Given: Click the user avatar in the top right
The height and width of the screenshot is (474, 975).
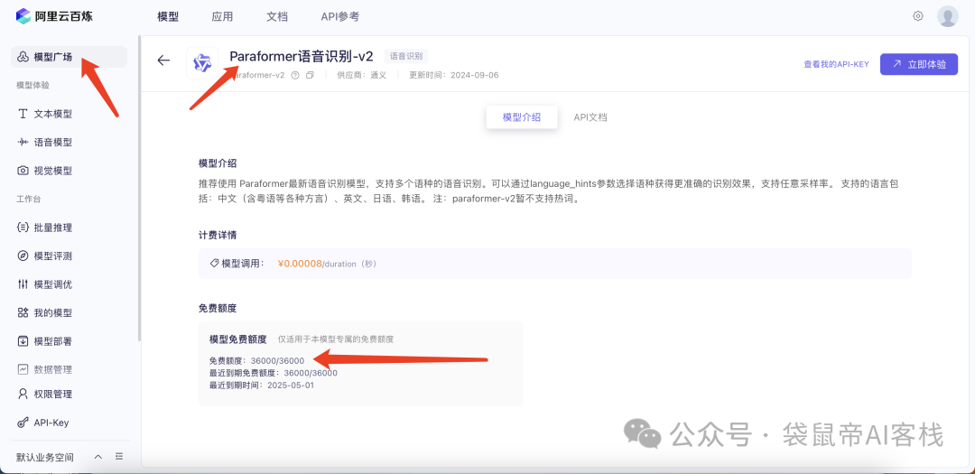Looking at the screenshot, I should [x=947, y=16].
